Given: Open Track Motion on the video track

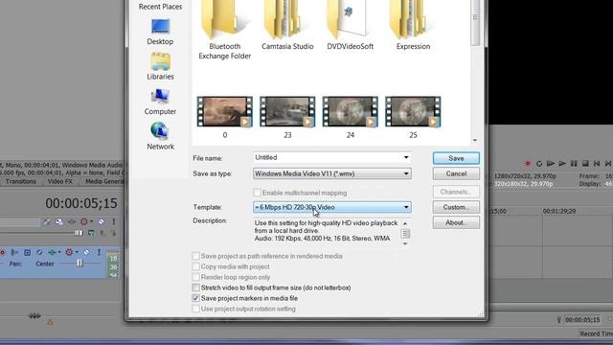Looking at the screenshot, I should 59,221.
